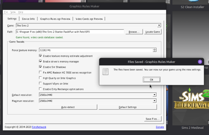Click the Auto-detect button
The height and width of the screenshot is (135, 209).
click(68, 107)
